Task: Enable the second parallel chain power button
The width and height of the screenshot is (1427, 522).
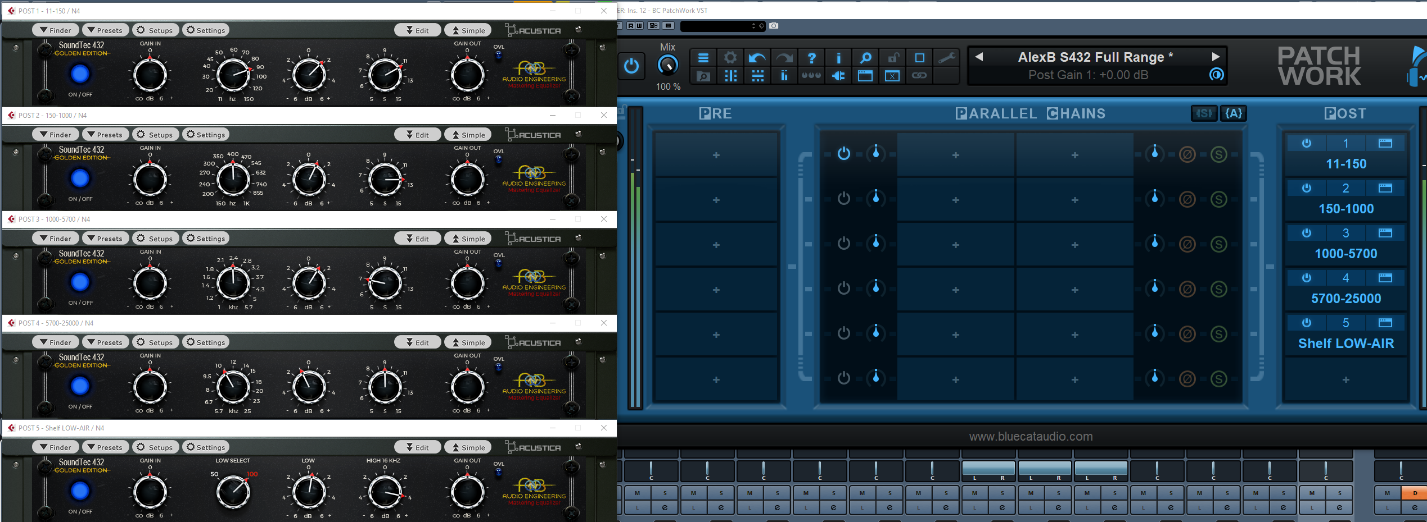Action: (x=843, y=198)
